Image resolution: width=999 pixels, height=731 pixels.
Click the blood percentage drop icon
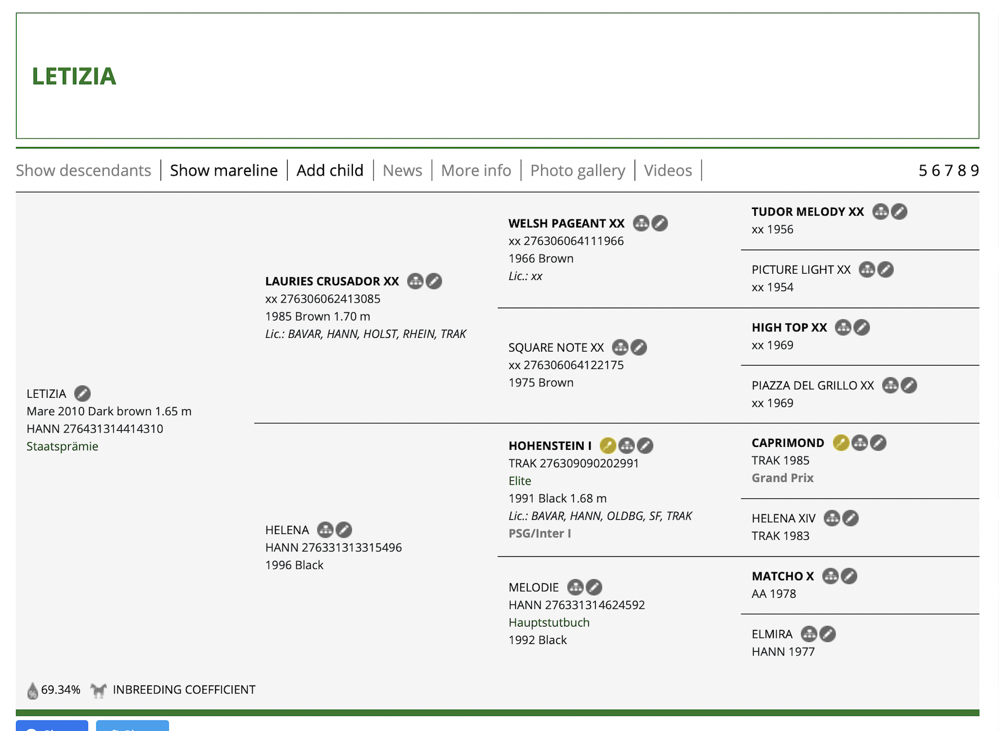[x=32, y=691]
